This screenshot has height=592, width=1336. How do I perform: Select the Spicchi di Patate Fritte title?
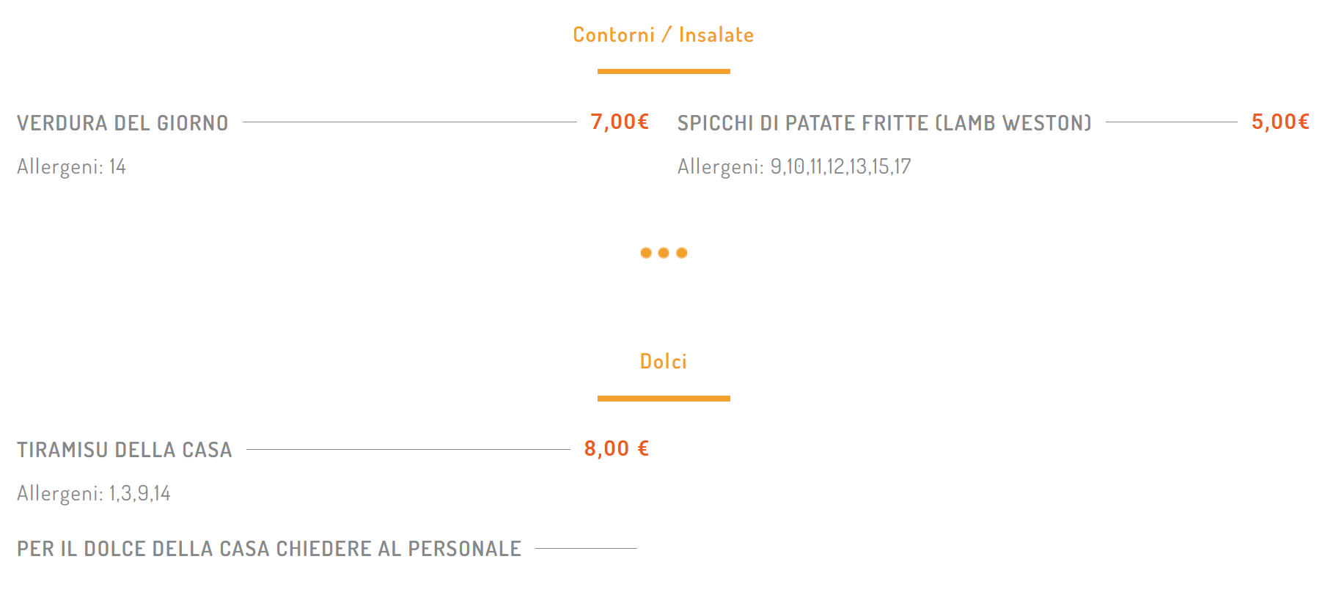coord(884,123)
